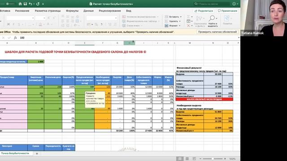Toggle italic formatting

[x=13, y=24]
